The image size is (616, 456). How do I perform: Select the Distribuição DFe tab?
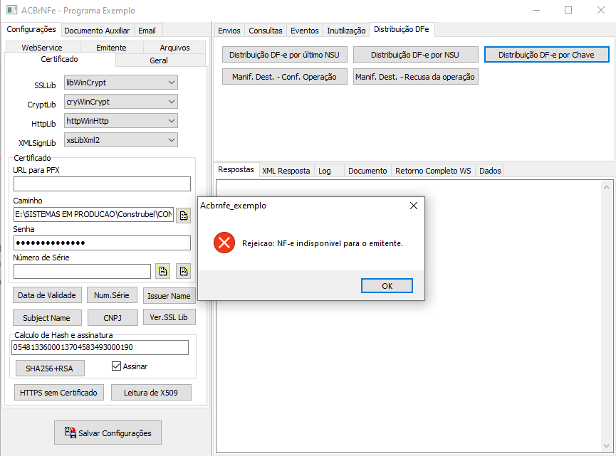tap(402, 29)
